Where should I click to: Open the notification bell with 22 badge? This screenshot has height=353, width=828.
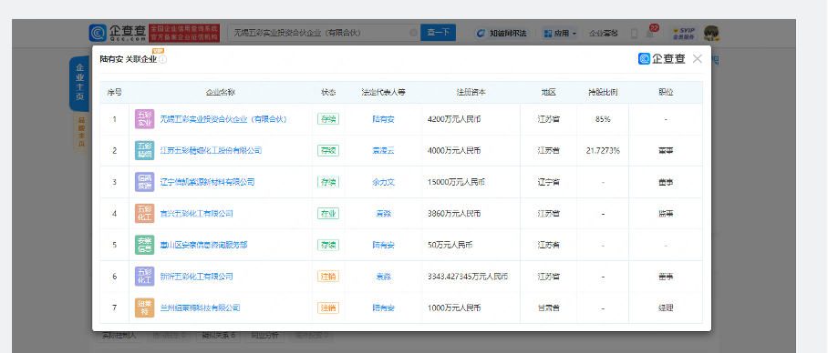coord(650,33)
